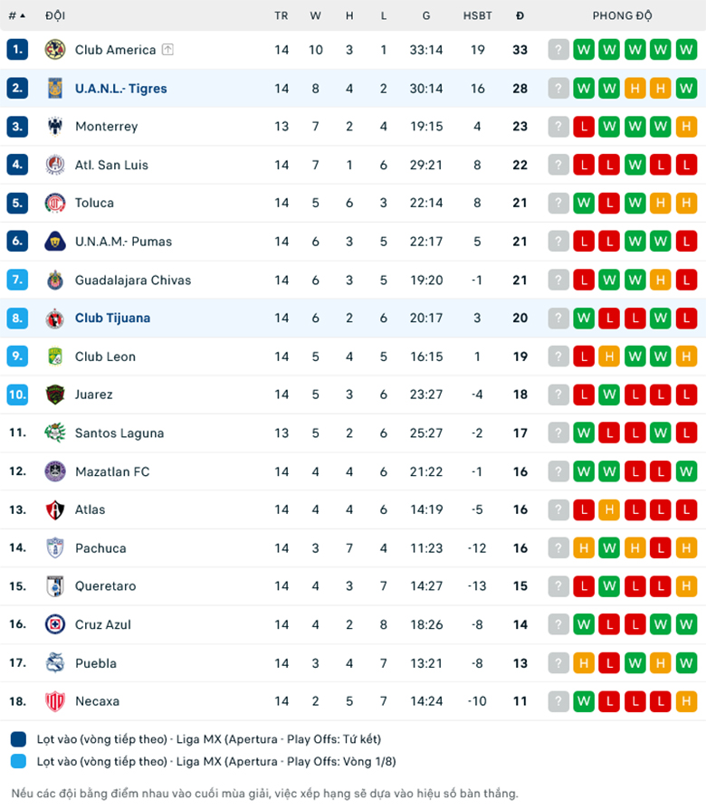Screen dimensions: 706x809
Task: Click the Guadalajara Chivas crest
Action: click(x=55, y=280)
